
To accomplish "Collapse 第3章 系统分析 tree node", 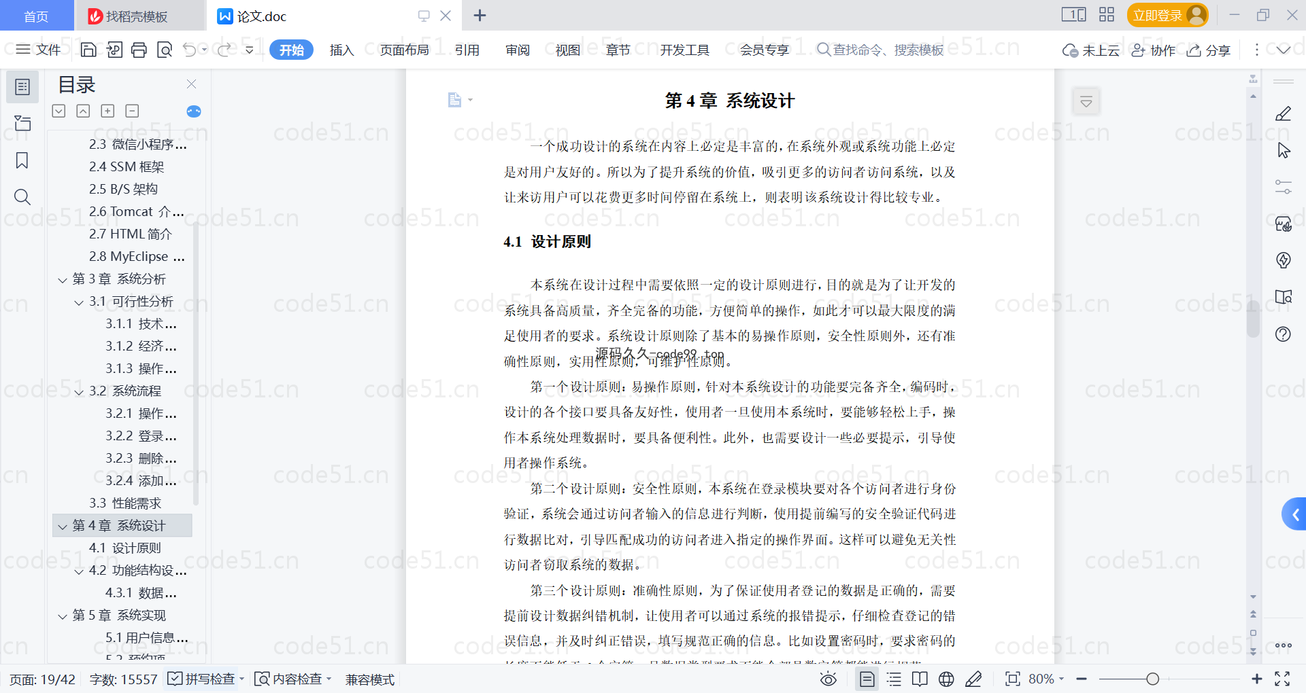I will [63, 280].
